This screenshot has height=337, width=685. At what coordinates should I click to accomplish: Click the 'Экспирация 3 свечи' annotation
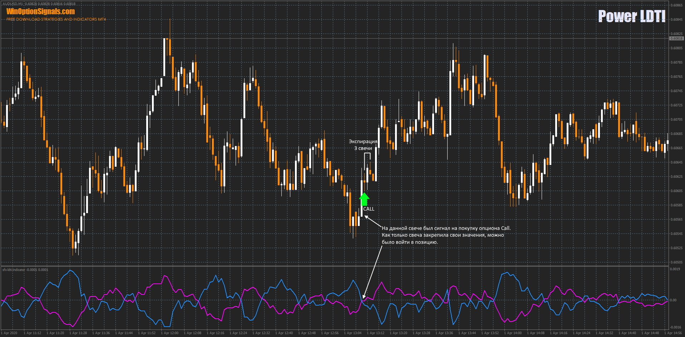click(363, 145)
